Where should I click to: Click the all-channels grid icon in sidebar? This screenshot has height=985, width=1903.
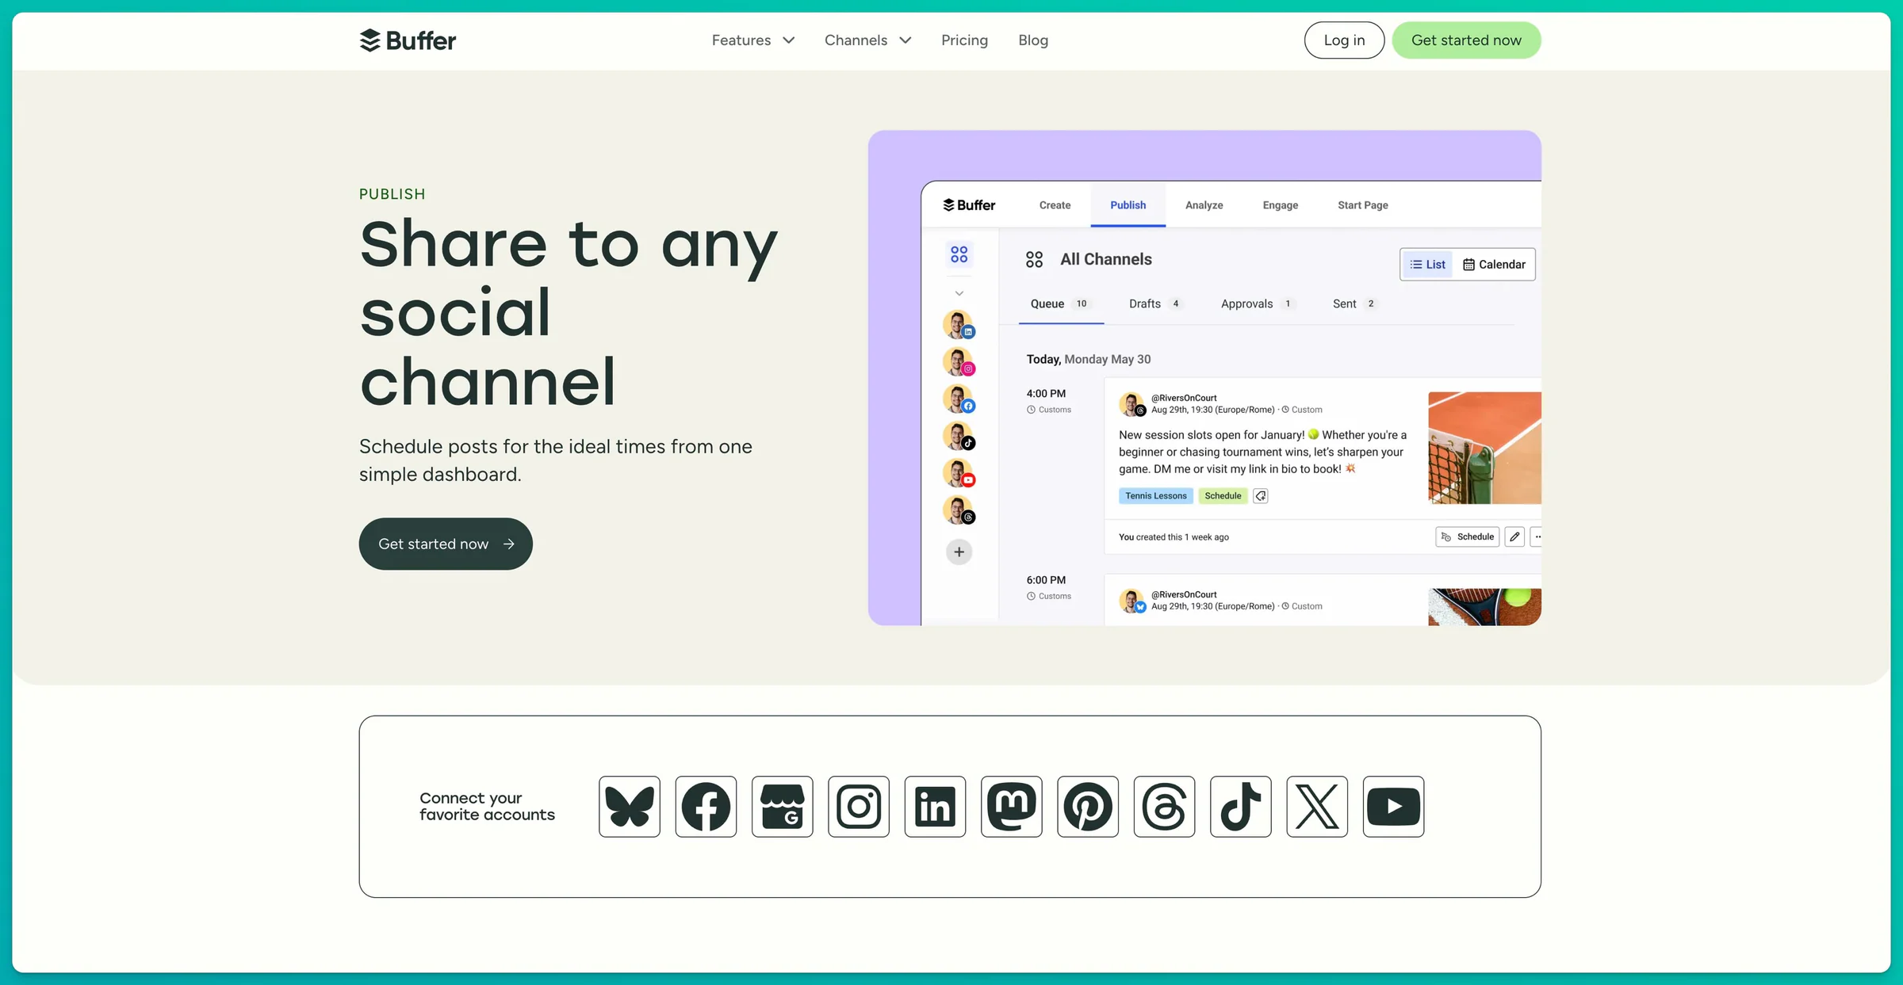pyautogui.click(x=959, y=254)
